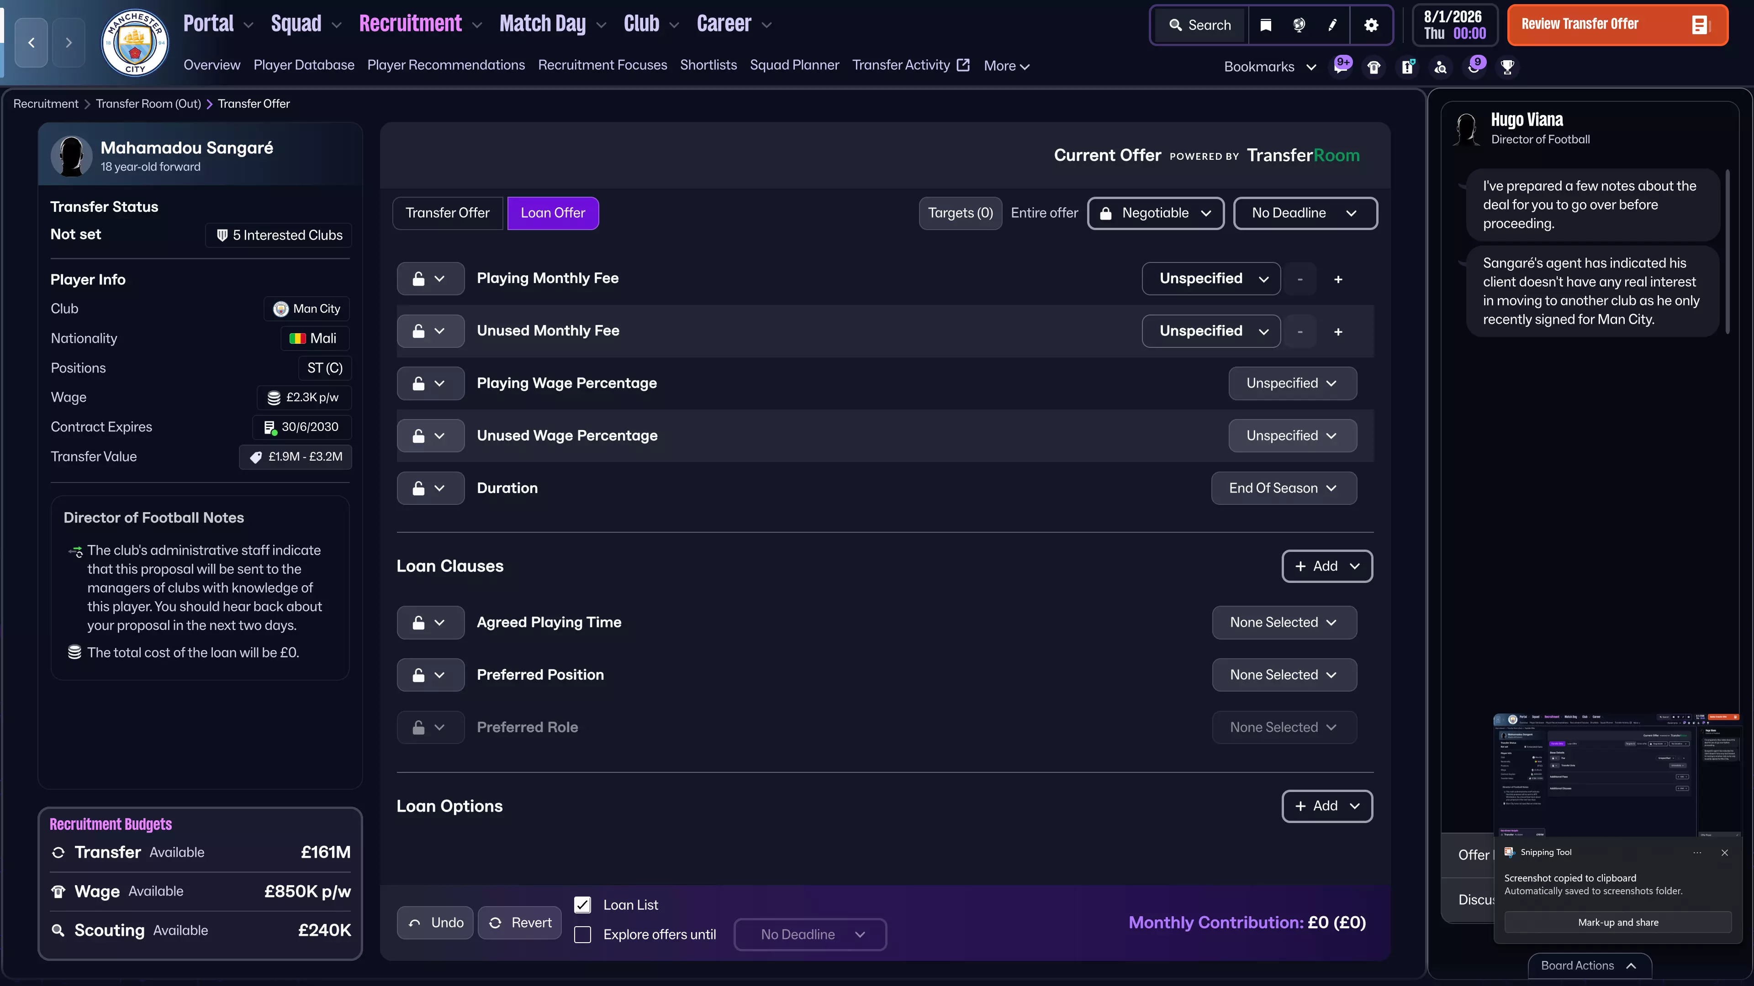This screenshot has width=1754, height=986.
Task: Open settings gear icon
Action: 1371,25
